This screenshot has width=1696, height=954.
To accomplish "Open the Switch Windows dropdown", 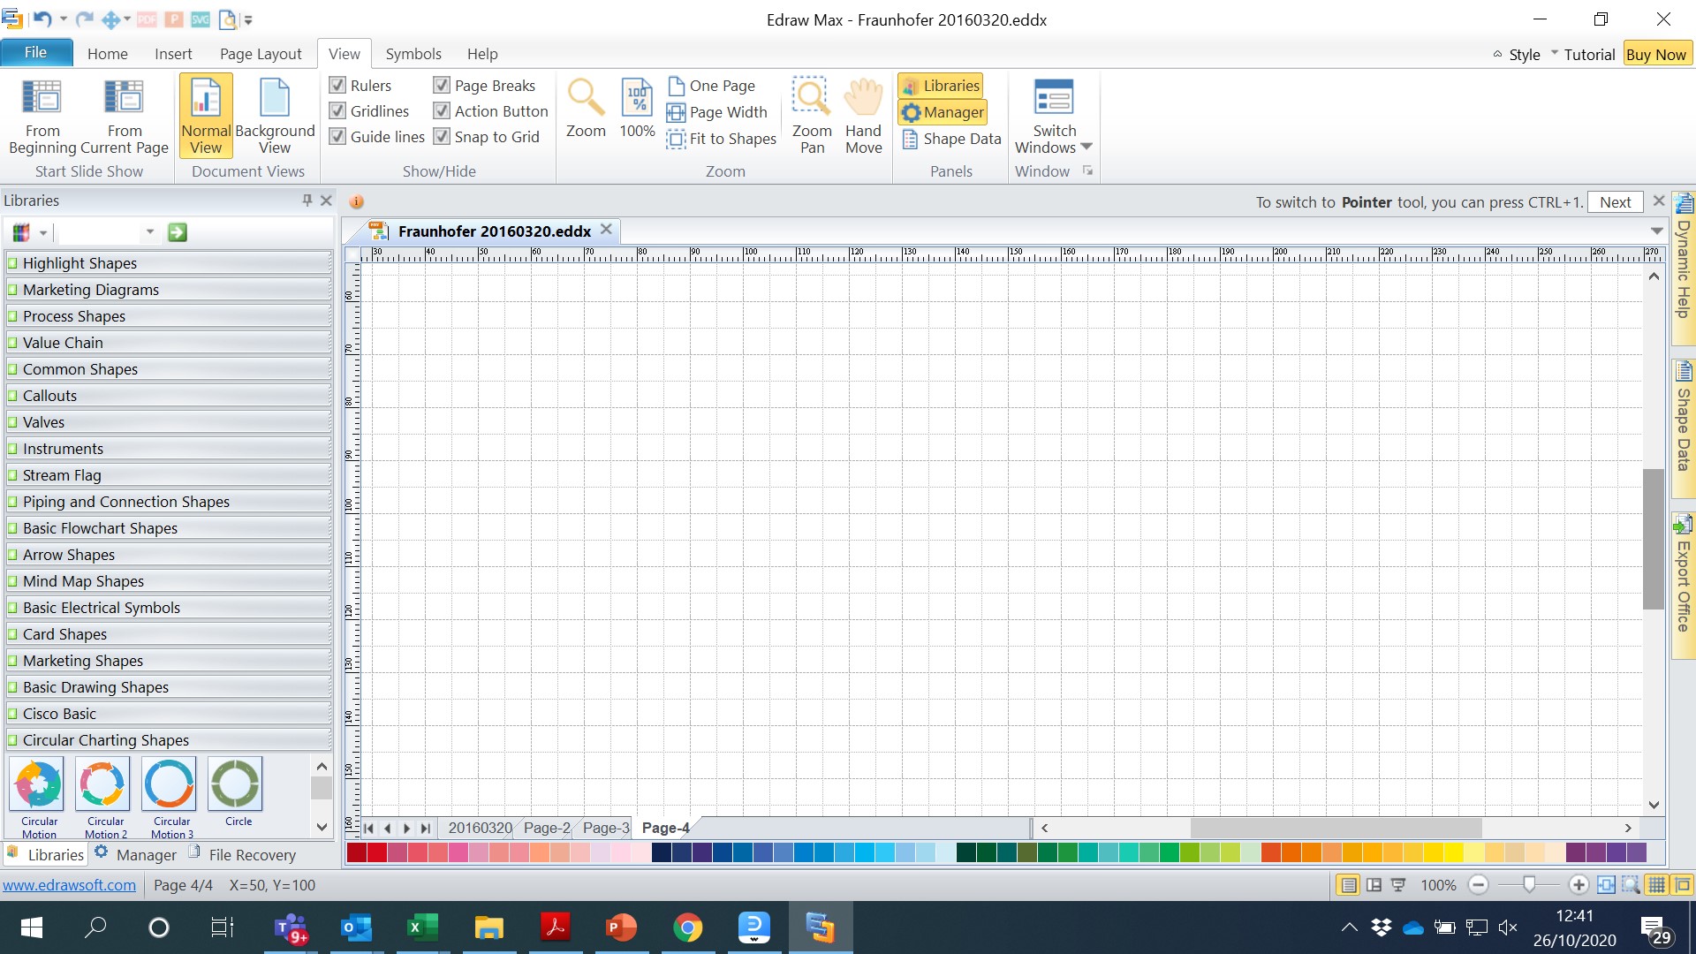I will [x=1054, y=115].
